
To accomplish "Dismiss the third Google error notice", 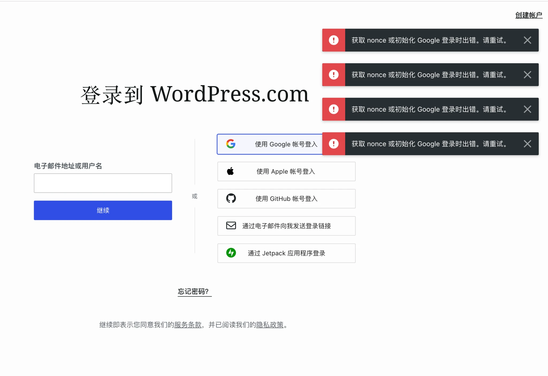I will click(527, 109).
